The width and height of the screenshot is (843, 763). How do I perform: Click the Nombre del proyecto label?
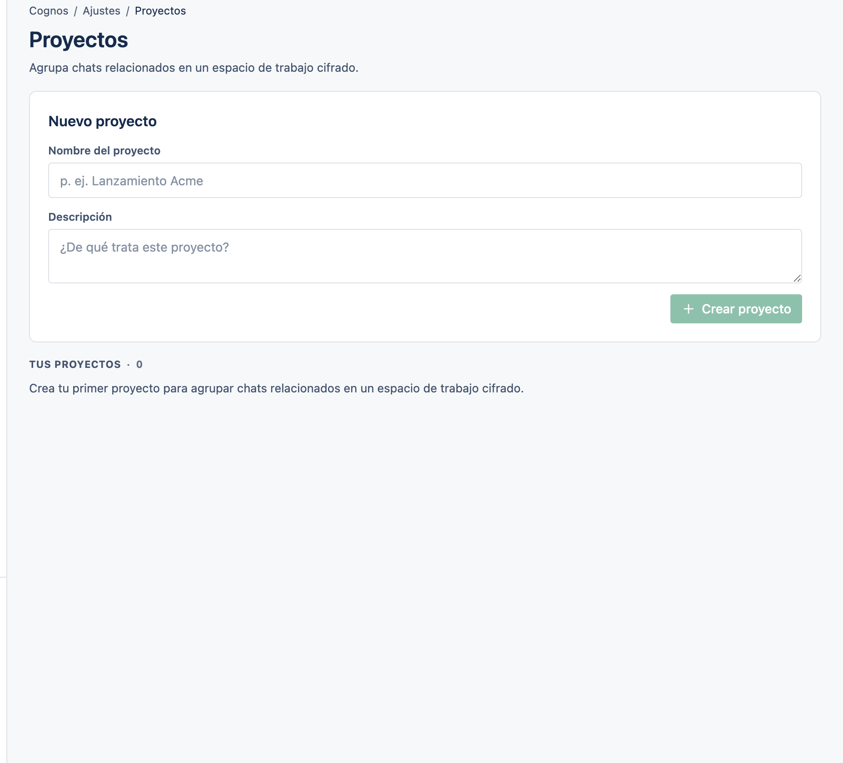tap(104, 151)
